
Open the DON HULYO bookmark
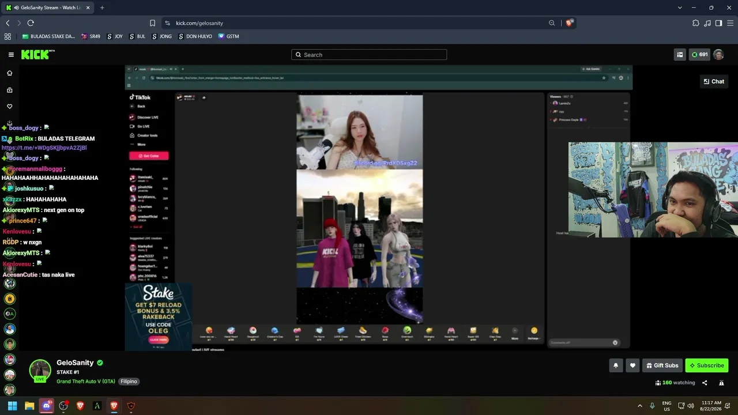point(195,36)
